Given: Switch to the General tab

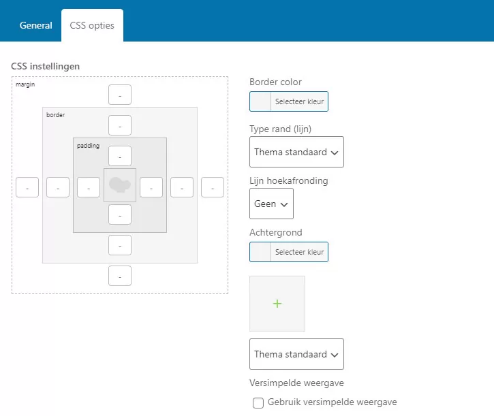Looking at the screenshot, I should (x=35, y=26).
